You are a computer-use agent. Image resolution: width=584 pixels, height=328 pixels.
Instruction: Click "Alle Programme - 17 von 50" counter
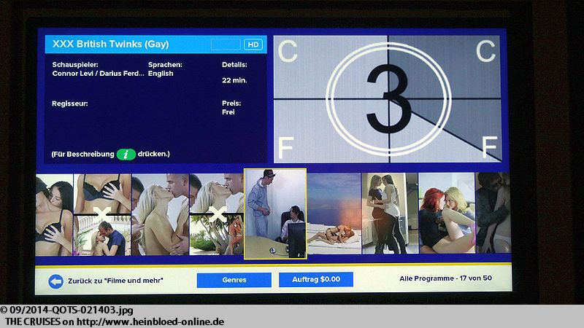coord(445,278)
